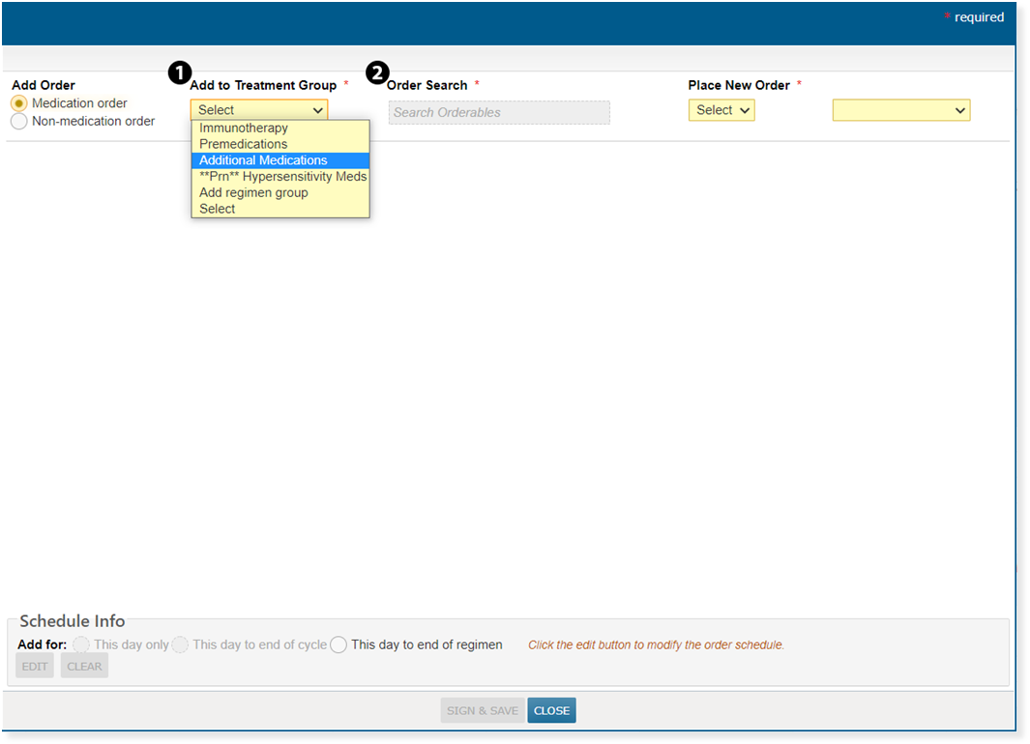This screenshot has height=744, width=1030.
Task: Click the EDIT schedule button
Action: point(35,666)
